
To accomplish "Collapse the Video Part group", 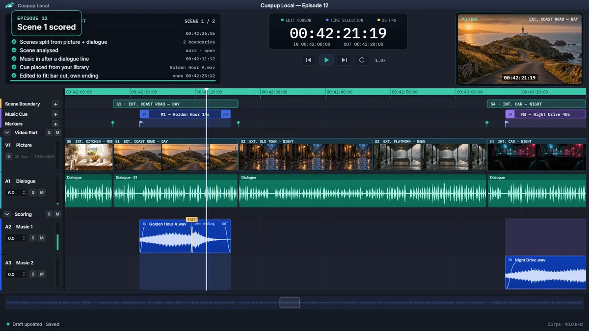I will 7,132.
